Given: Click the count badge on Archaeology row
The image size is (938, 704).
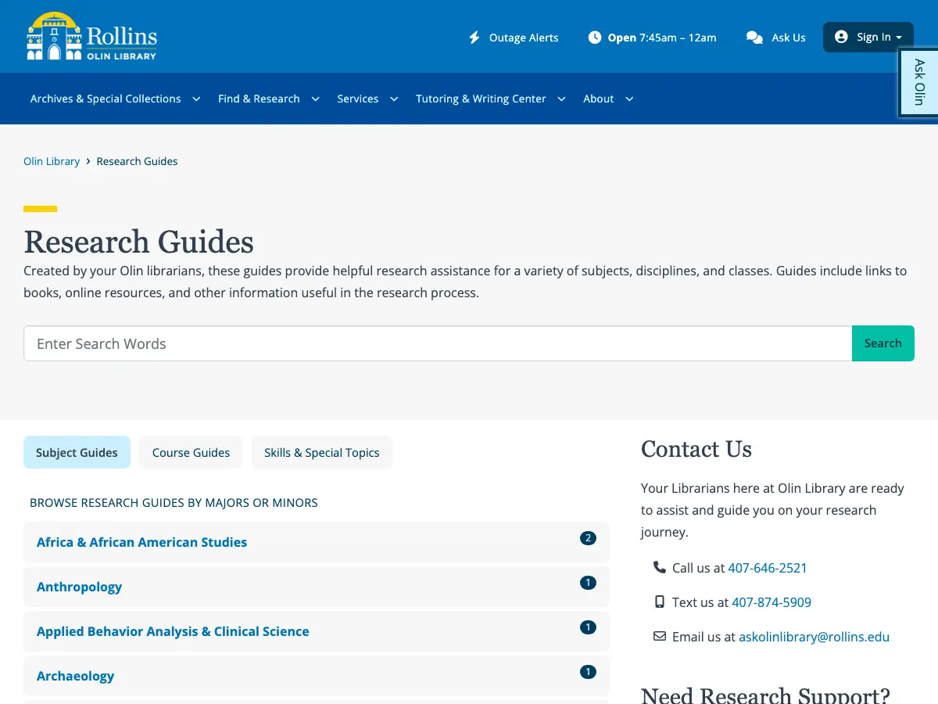Looking at the screenshot, I should [x=588, y=672].
